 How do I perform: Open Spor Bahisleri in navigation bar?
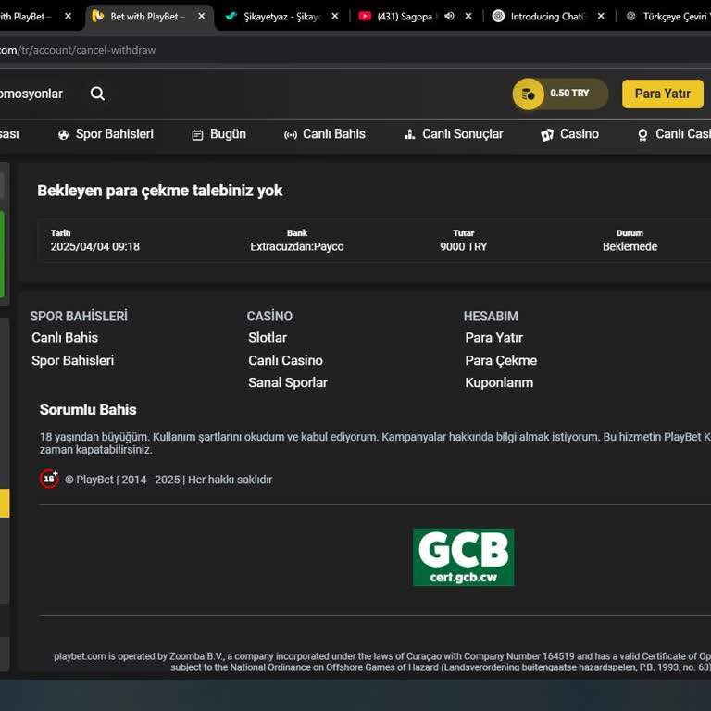114,134
